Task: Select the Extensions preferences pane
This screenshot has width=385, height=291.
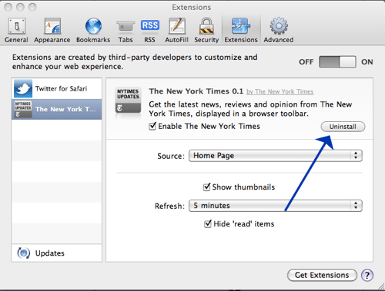Action: pyautogui.click(x=241, y=30)
